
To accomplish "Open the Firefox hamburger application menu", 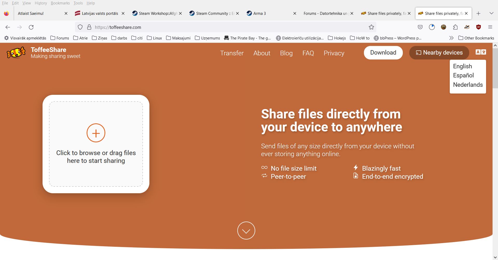I will (x=490, y=27).
